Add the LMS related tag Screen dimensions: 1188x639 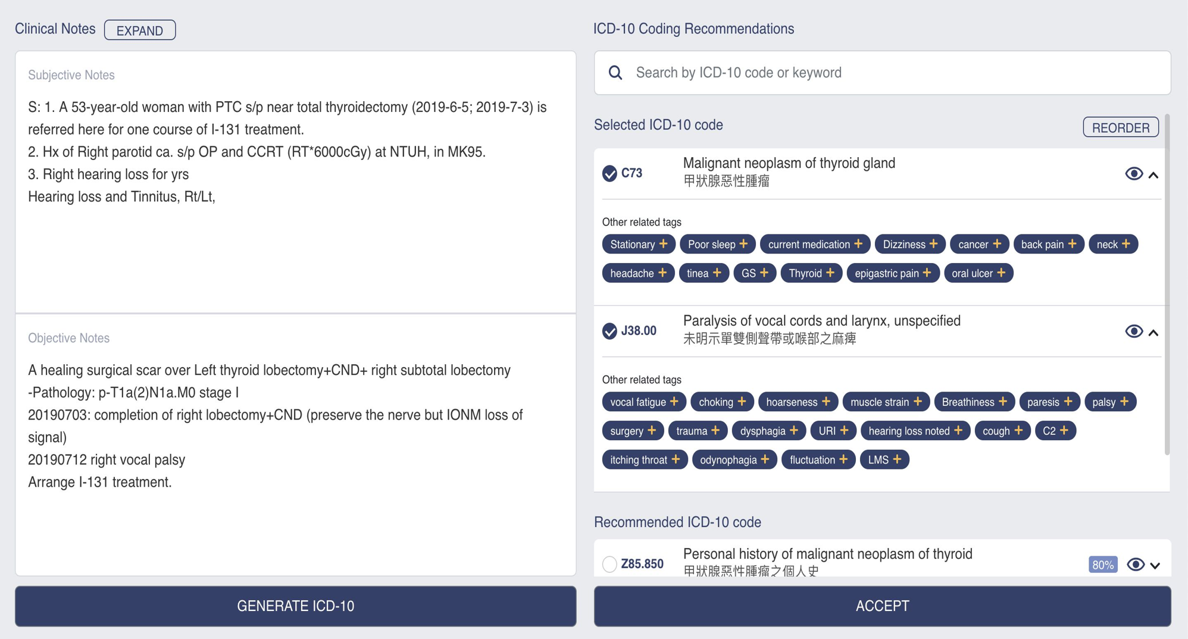pos(884,459)
